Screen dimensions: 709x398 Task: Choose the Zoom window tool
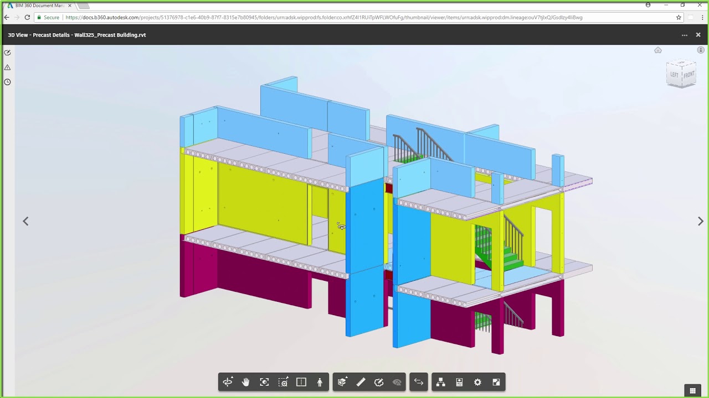tap(283, 382)
